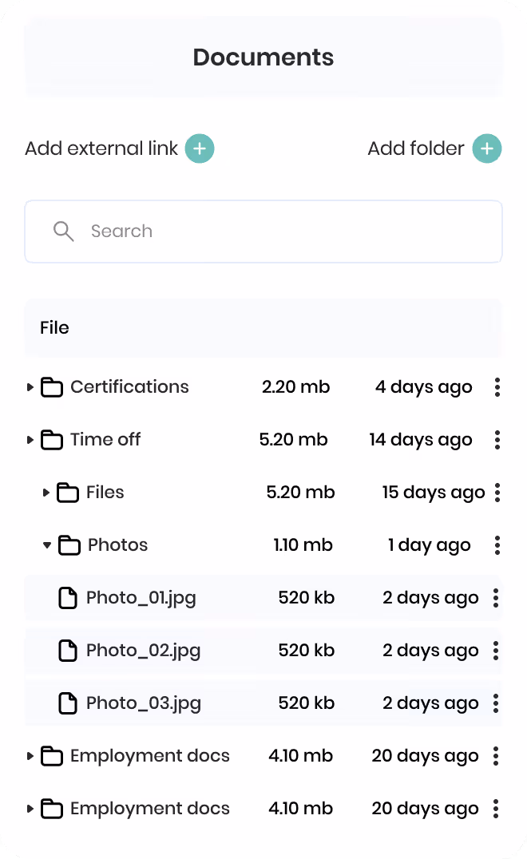Click 5.20 mb in the Time off row

click(x=294, y=439)
